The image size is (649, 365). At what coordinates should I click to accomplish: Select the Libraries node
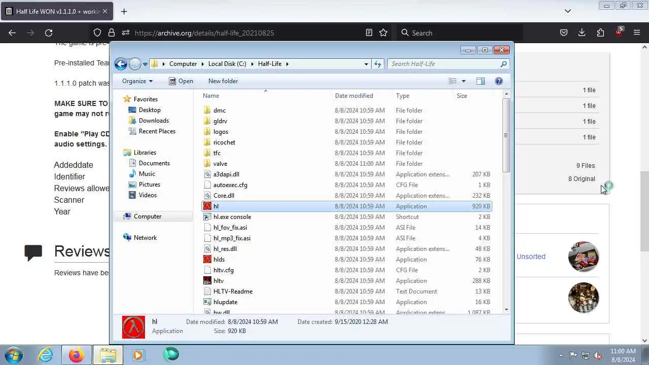click(x=145, y=153)
